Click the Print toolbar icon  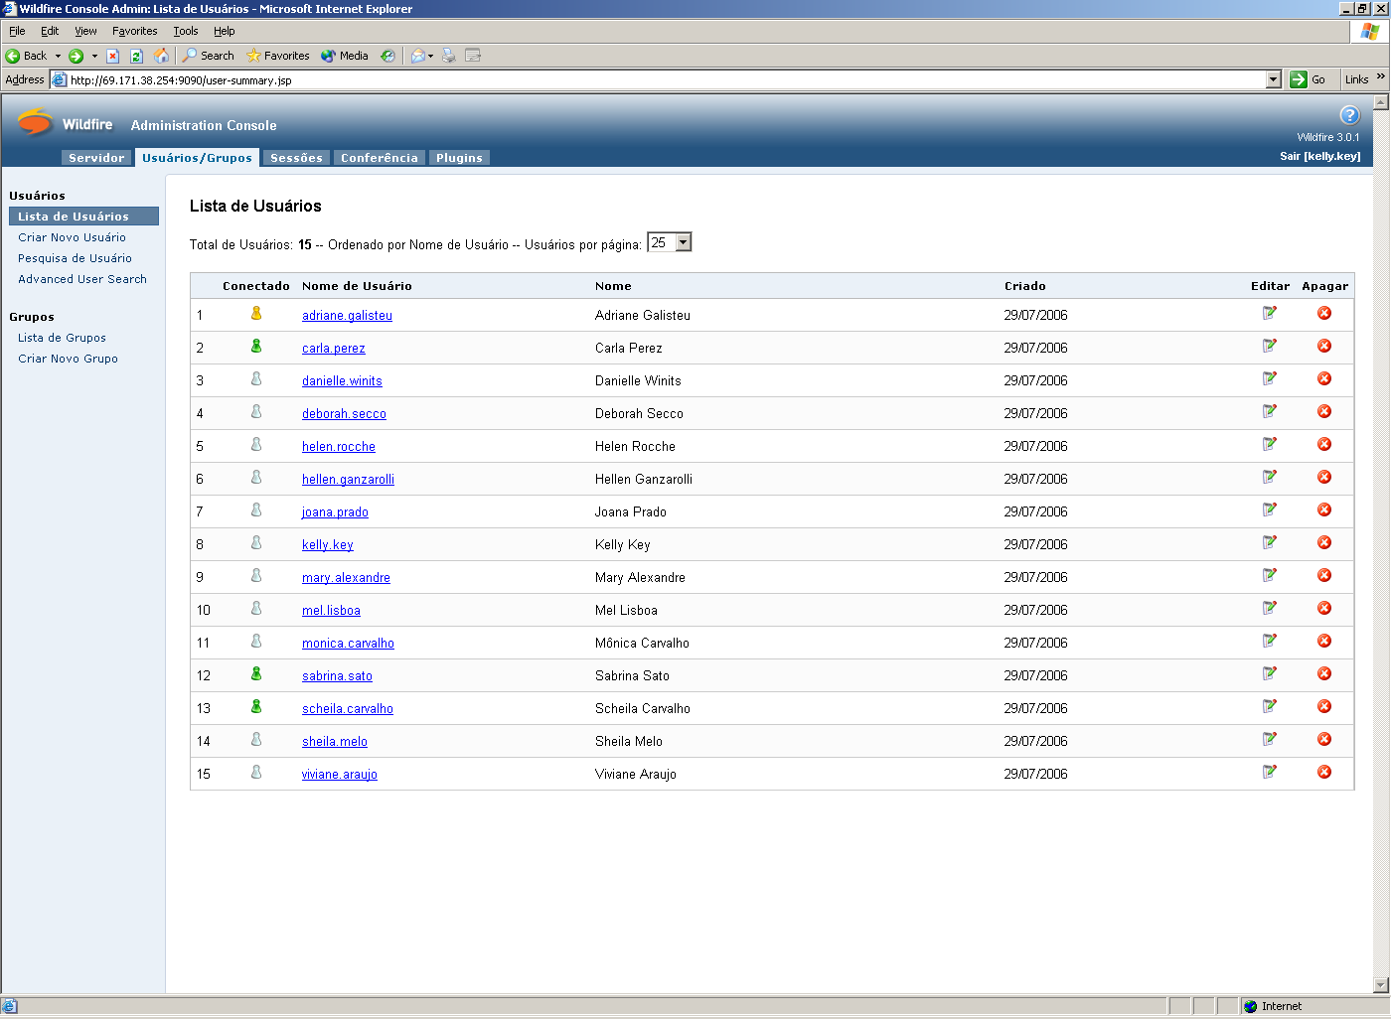coord(448,56)
